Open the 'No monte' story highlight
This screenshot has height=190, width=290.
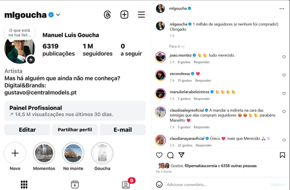pos(73,153)
